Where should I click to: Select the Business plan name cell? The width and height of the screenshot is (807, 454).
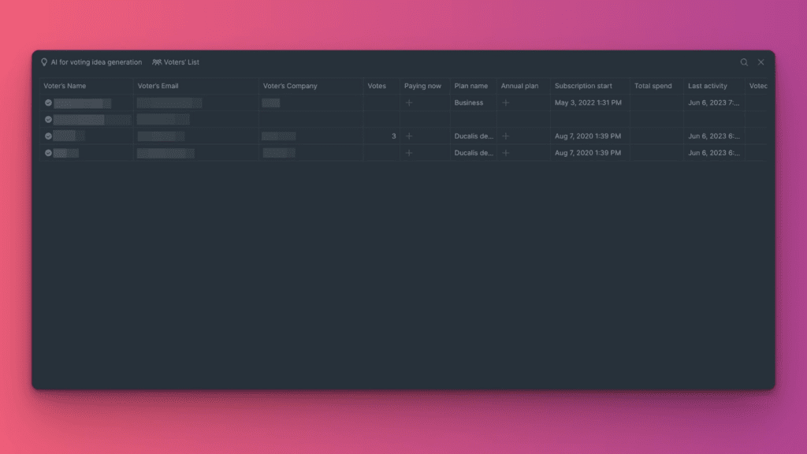click(469, 103)
